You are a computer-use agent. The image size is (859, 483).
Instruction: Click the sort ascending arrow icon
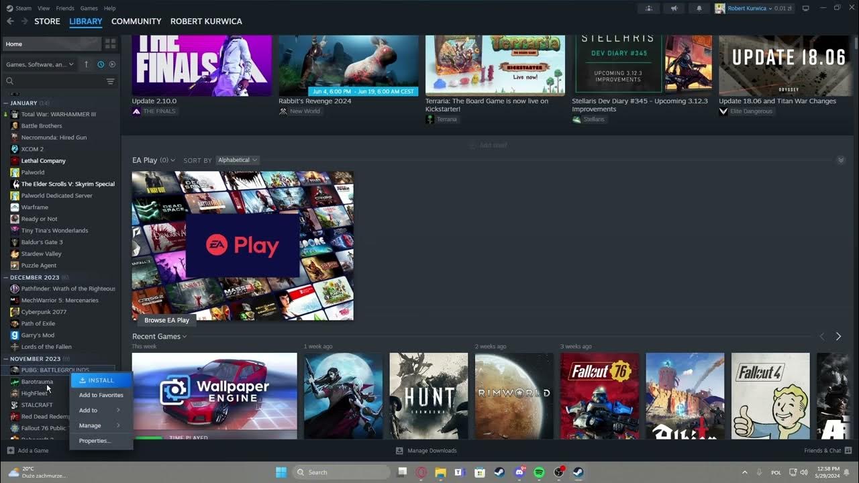pos(86,64)
